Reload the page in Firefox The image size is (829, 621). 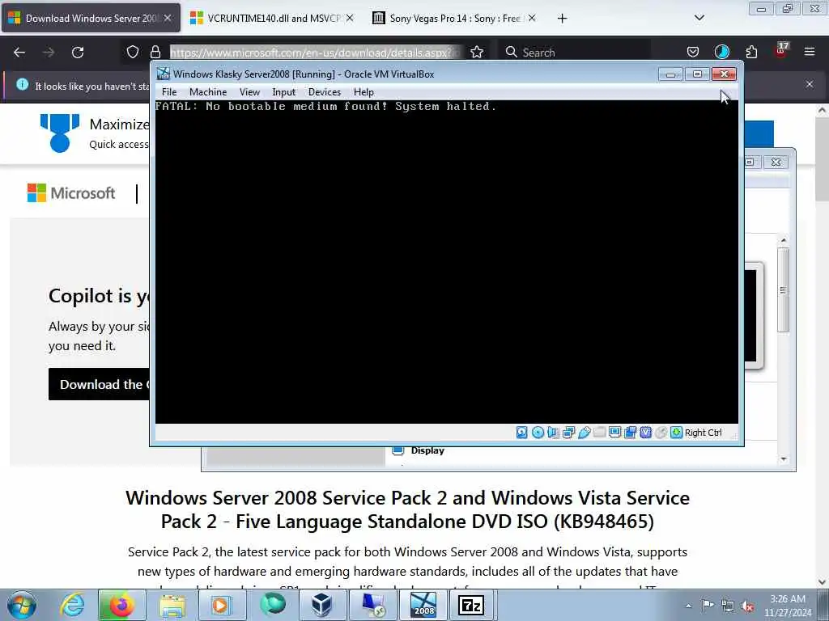(78, 53)
